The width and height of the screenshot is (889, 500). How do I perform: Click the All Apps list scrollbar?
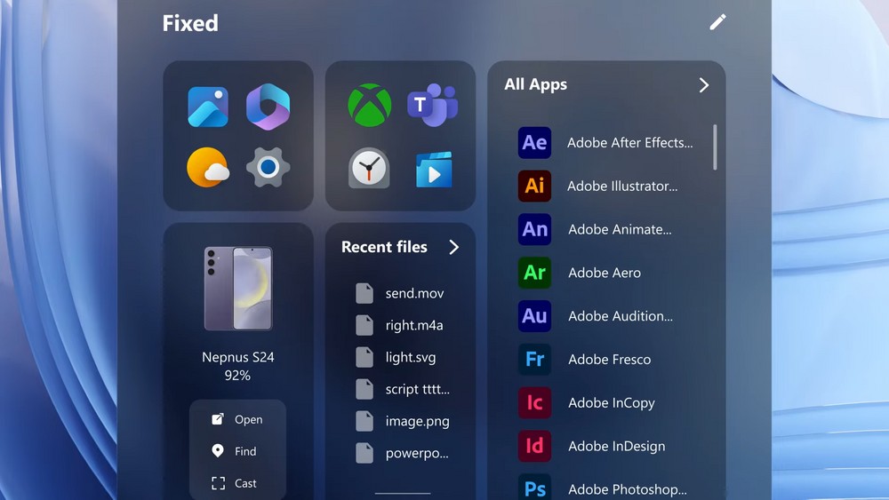(715, 147)
